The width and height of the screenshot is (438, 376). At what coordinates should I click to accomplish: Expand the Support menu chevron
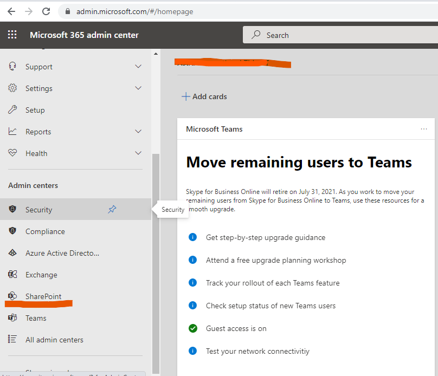pyautogui.click(x=138, y=67)
